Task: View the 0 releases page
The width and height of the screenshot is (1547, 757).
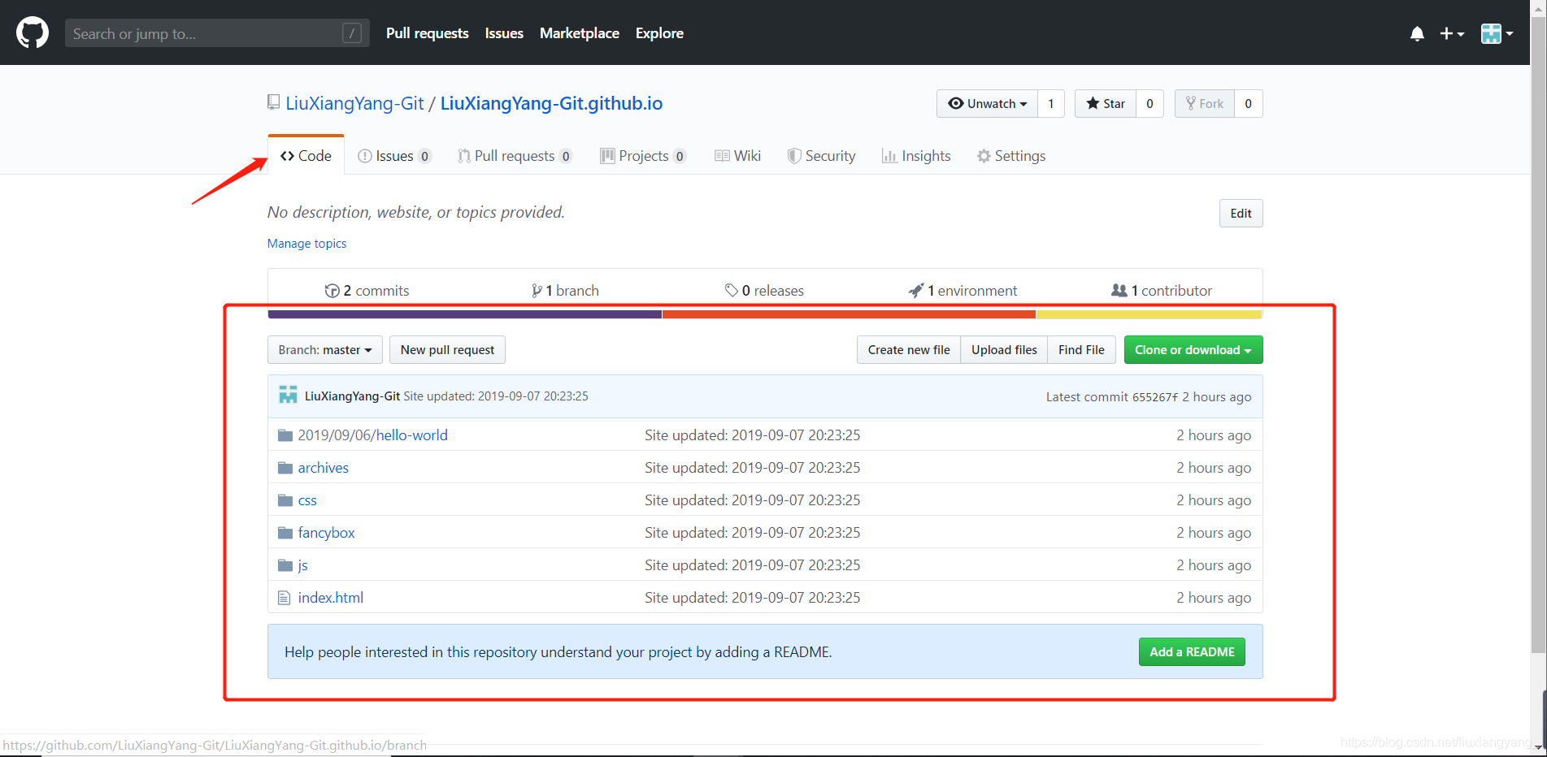Action: coord(764,290)
